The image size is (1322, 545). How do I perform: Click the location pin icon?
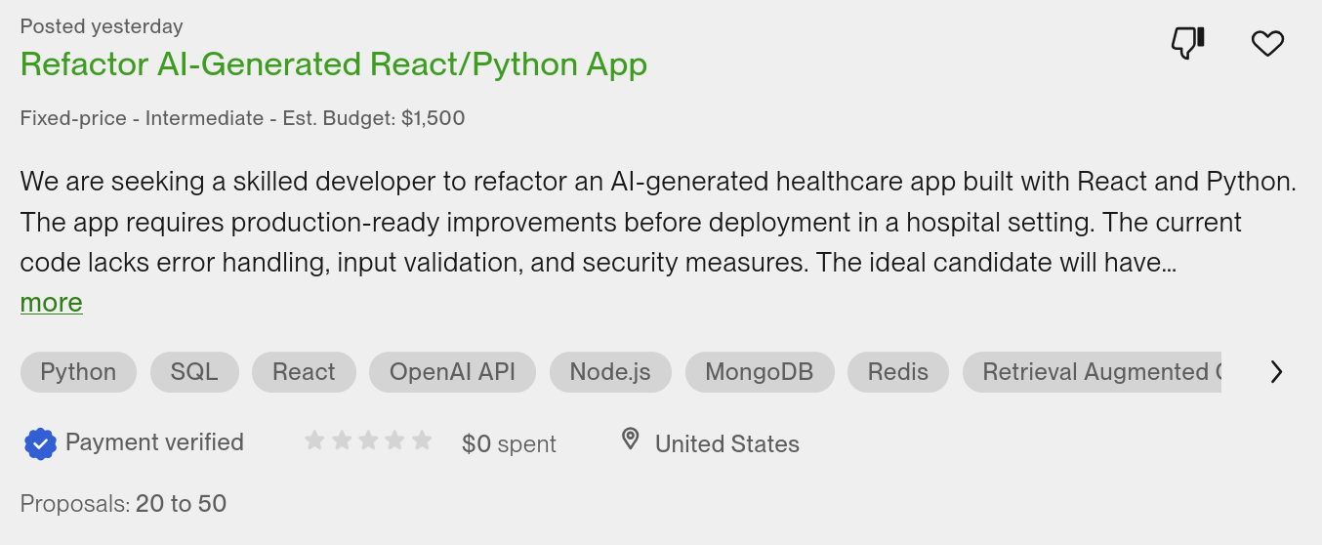(x=631, y=440)
